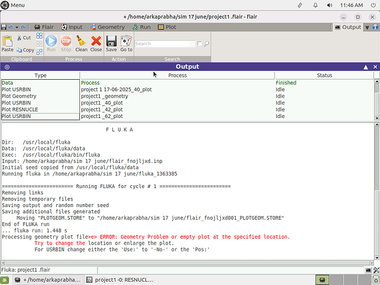Viewport: 380px width, 285px height.
Task: Open the RESNUCLE plot window in taskbar
Action: 121,280
